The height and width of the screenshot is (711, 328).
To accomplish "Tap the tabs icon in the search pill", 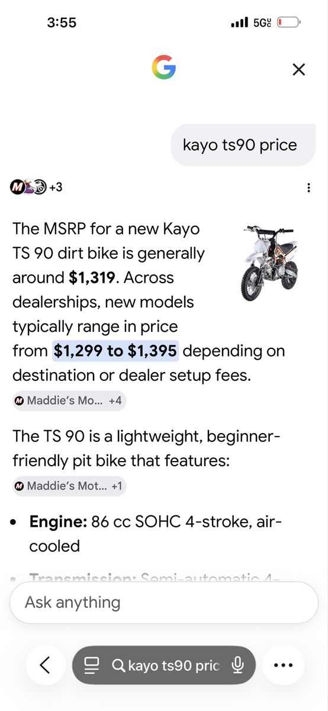I will pyautogui.click(x=91, y=666).
